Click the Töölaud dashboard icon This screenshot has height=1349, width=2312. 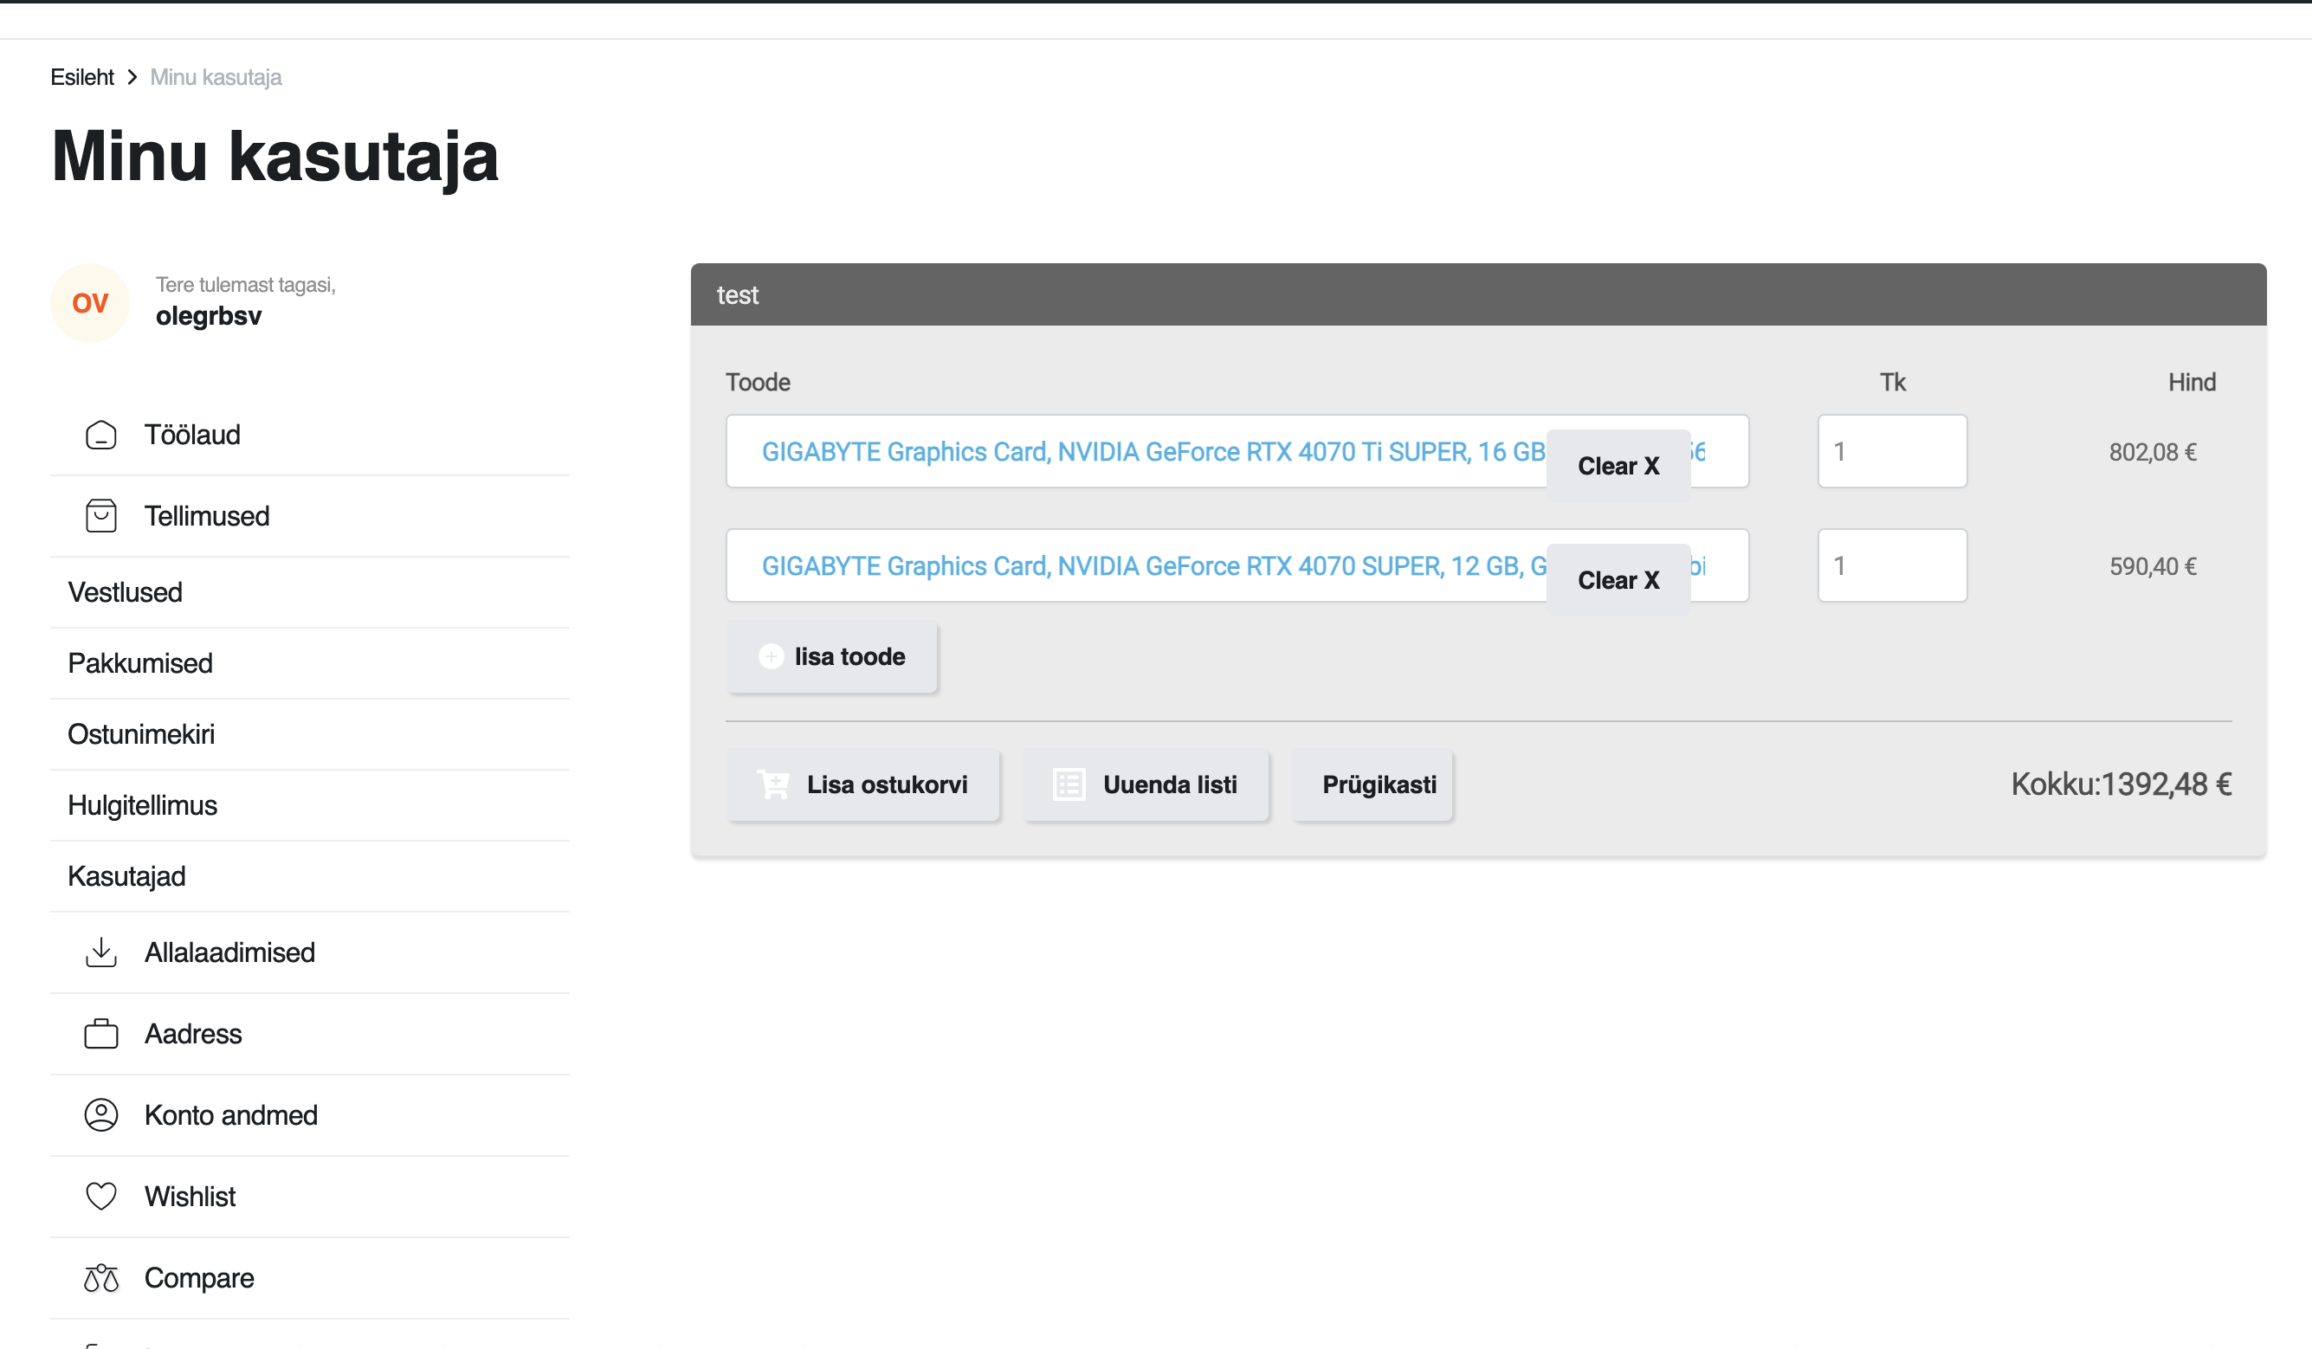(101, 435)
